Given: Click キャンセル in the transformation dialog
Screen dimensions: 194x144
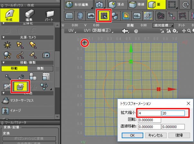Looking at the screenshot, I should point(156,135).
